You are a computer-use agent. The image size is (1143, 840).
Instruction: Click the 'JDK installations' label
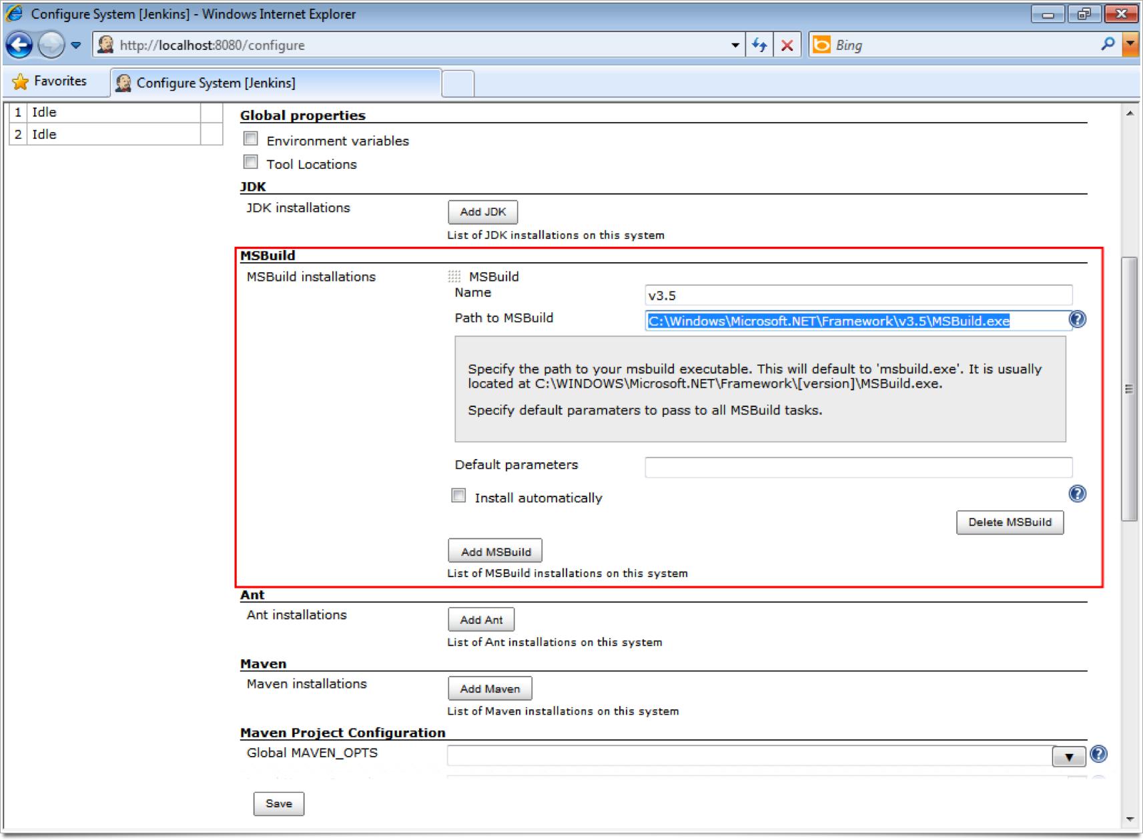tap(298, 208)
